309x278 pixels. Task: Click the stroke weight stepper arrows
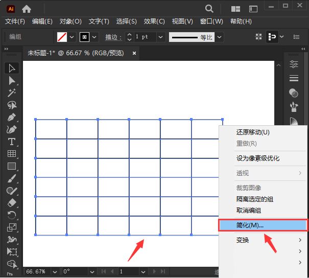[129, 37]
